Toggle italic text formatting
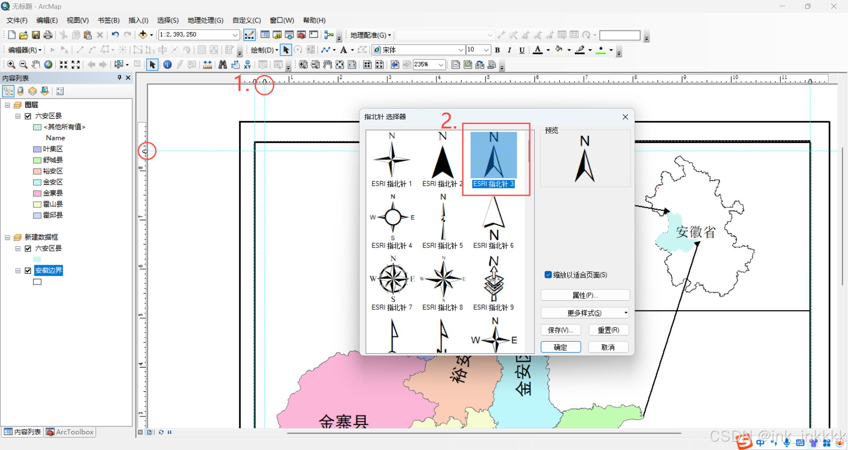 (509, 50)
